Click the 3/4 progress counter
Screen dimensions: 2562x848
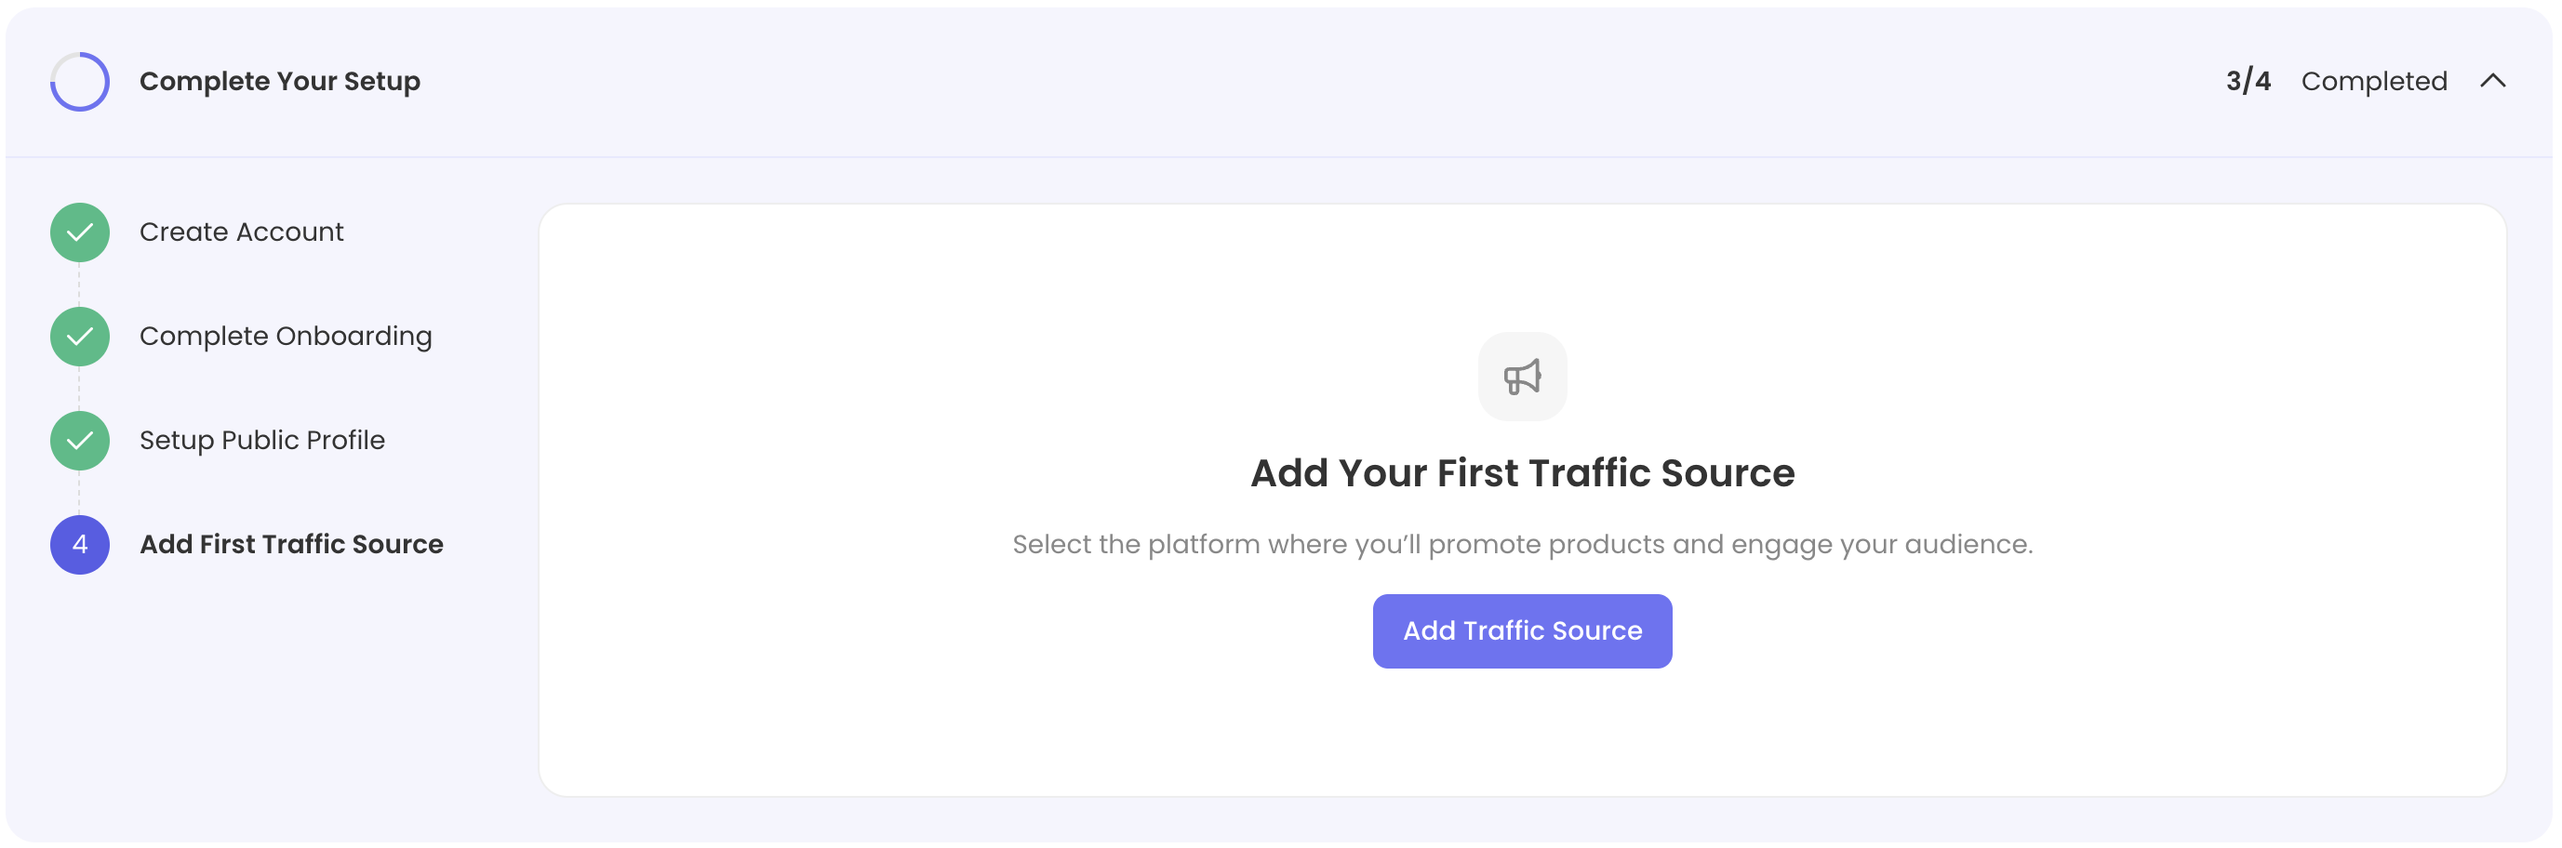2248,82
